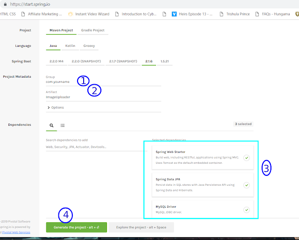Select Kotlin as the language
Image resolution: width=299 pixels, height=240 pixels.
click(x=70, y=46)
